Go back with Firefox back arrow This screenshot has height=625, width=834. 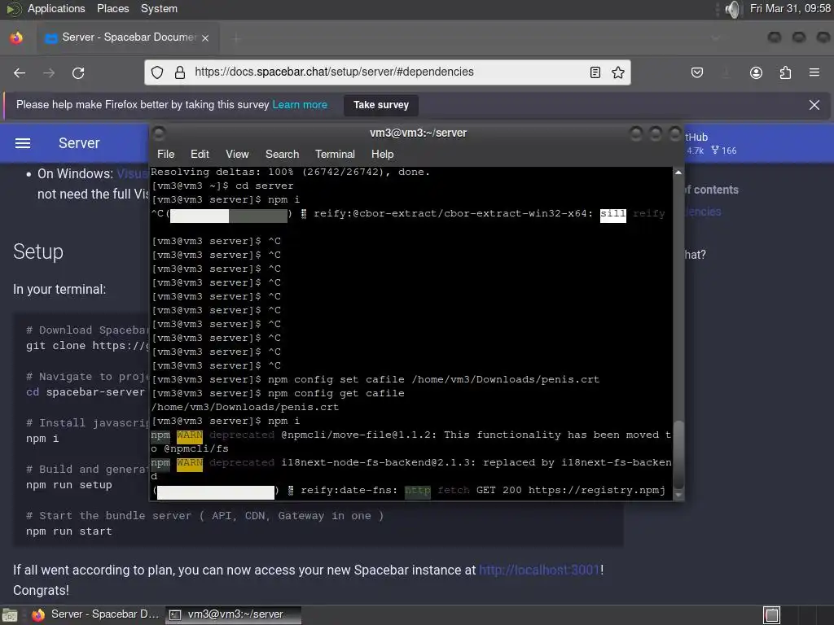tap(20, 72)
